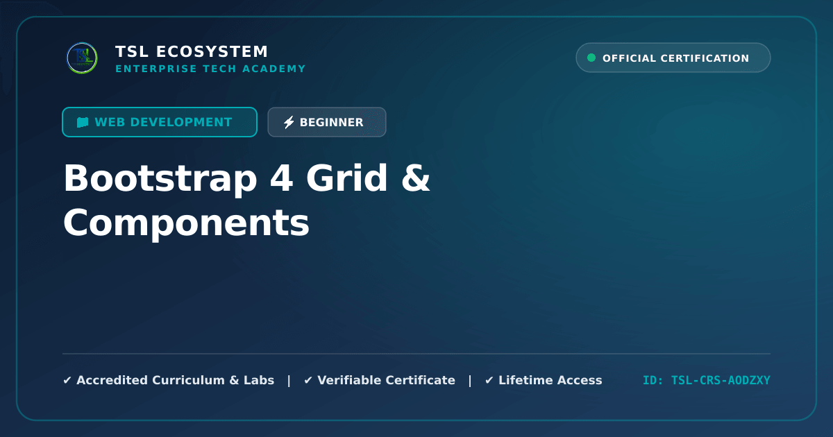Select the Beginner level tag

coord(327,122)
